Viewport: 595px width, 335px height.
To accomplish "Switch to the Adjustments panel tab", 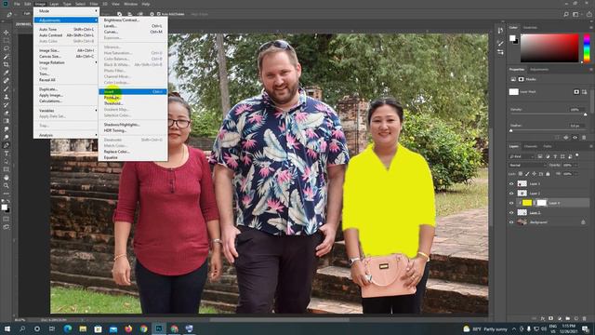I will tap(539, 70).
